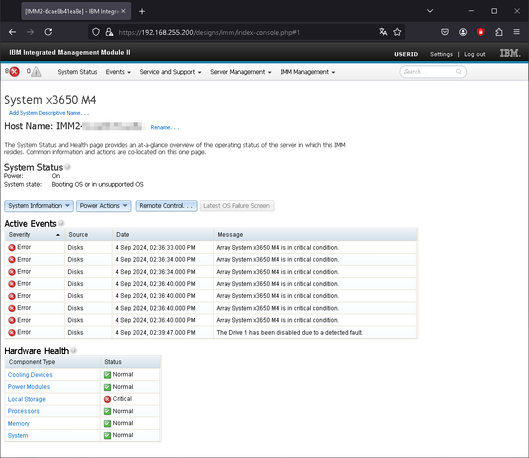This screenshot has width=529, height=458.
Task: Click help icon next to Active Events
Action: 61,223
